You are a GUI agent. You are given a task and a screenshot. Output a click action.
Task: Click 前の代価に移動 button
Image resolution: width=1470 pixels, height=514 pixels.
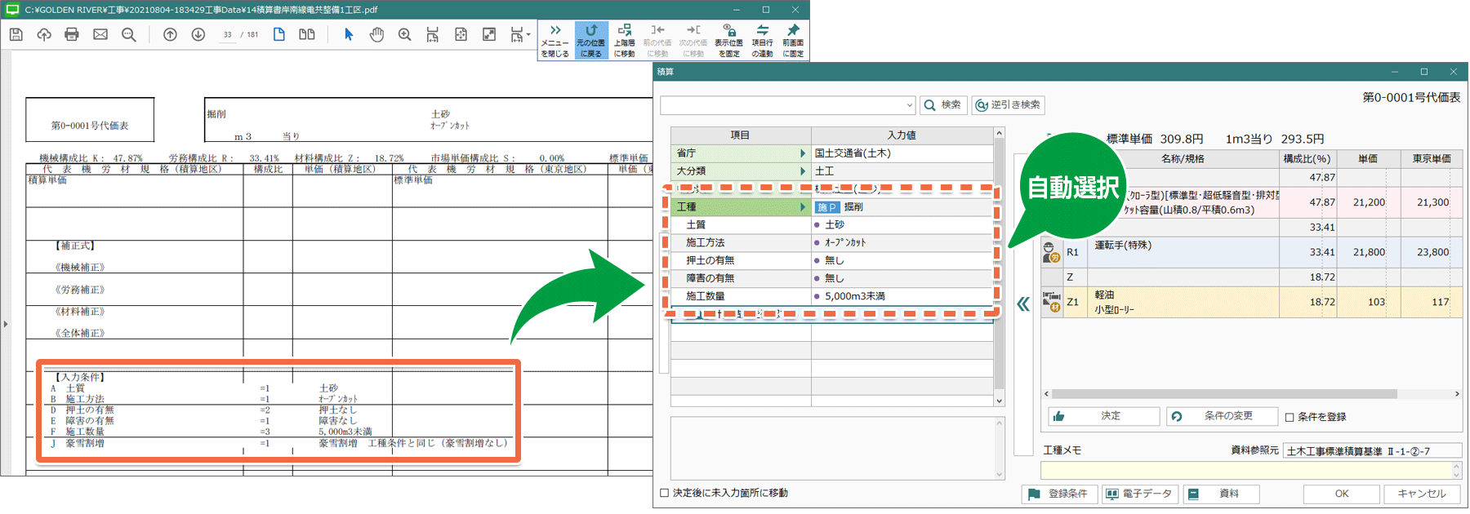(x=657, y=41)
